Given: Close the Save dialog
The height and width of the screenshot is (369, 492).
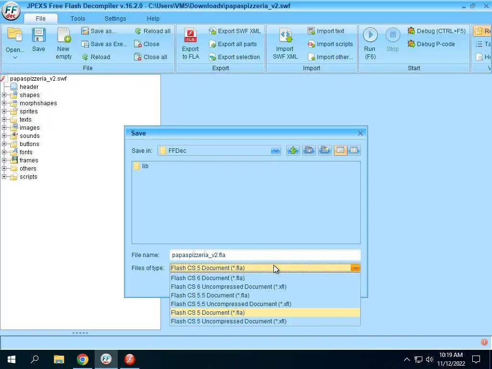Looking at the screenshot, I should point(360,133).
